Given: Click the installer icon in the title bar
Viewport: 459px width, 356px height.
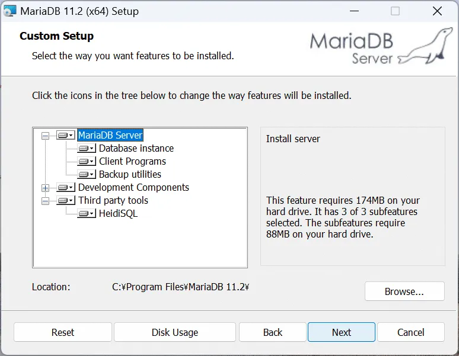Looking at the screenshot, I should point(9,11).
